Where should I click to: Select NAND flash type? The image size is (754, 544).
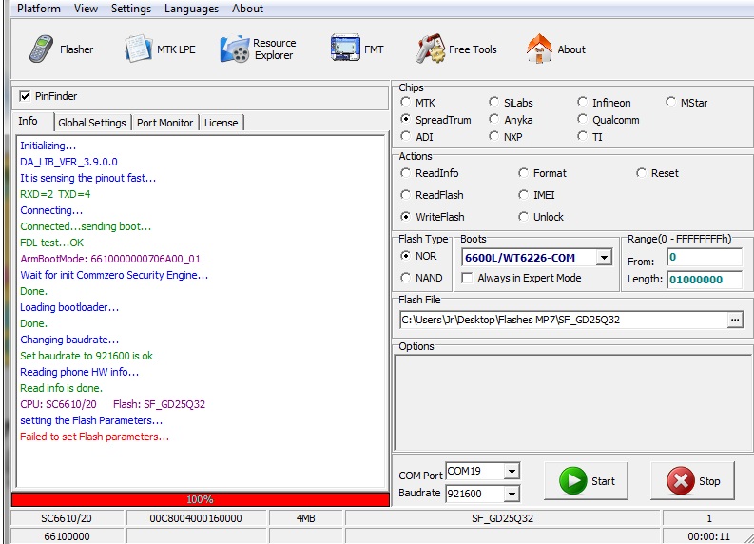[x=405, y=278]
